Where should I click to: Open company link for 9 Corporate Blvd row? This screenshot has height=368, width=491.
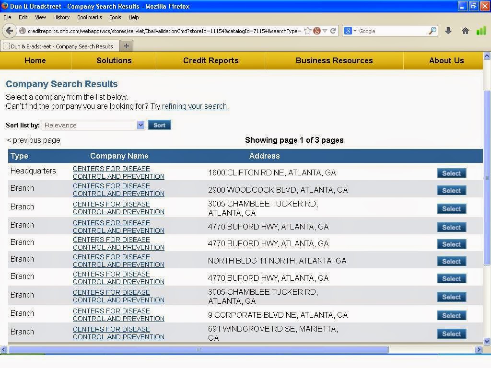[x=119, y=315]
